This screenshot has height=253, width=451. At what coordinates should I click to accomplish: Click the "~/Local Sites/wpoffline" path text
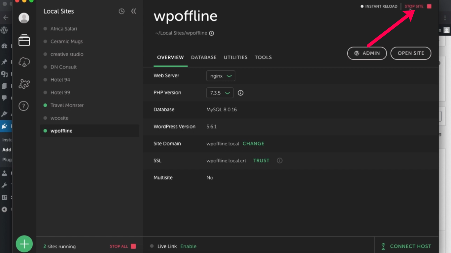point(181,33)
